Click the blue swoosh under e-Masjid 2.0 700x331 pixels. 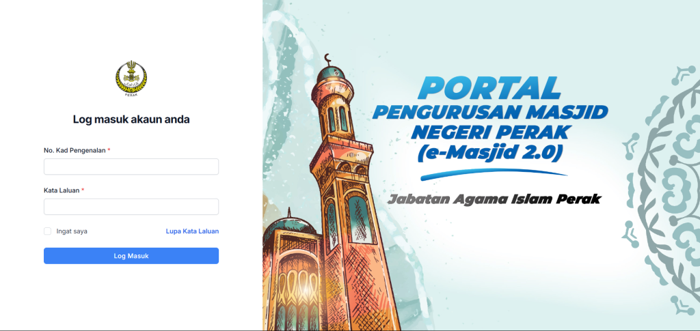pyautogui.click(x=494, y=174)
